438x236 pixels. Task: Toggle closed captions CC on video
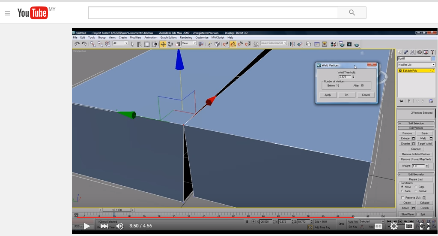tap(378, 226)
